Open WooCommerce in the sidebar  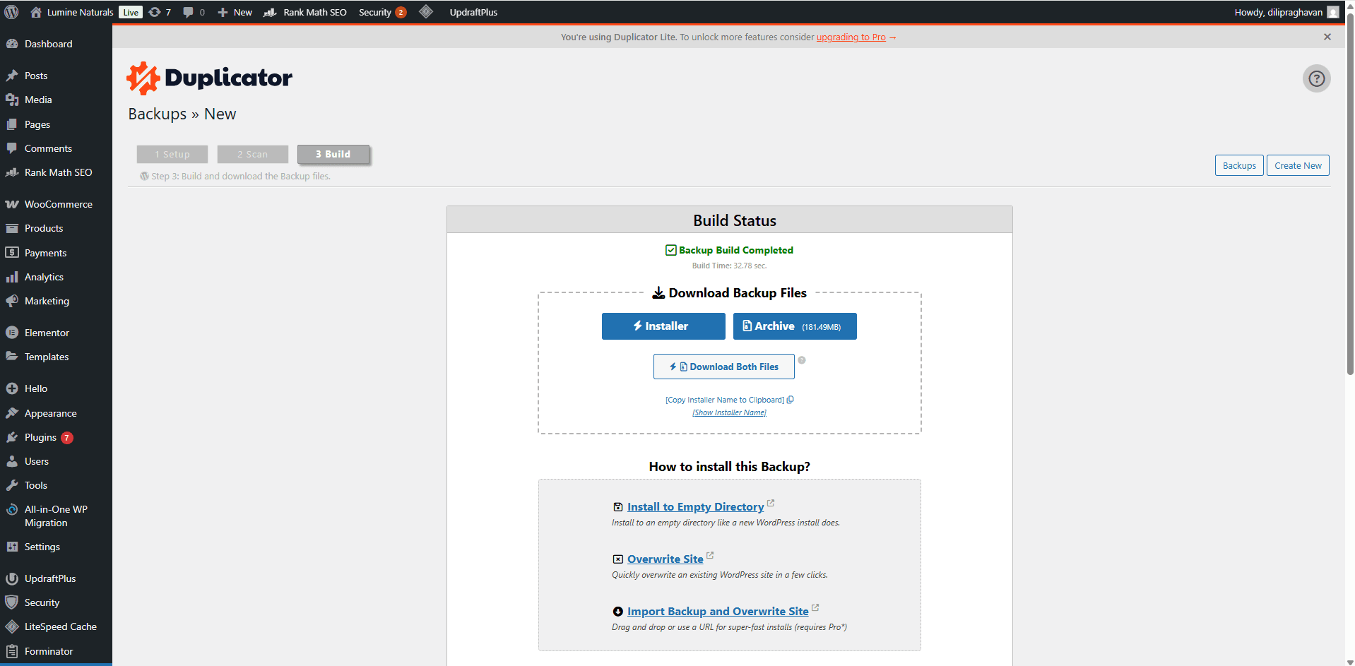56,204
